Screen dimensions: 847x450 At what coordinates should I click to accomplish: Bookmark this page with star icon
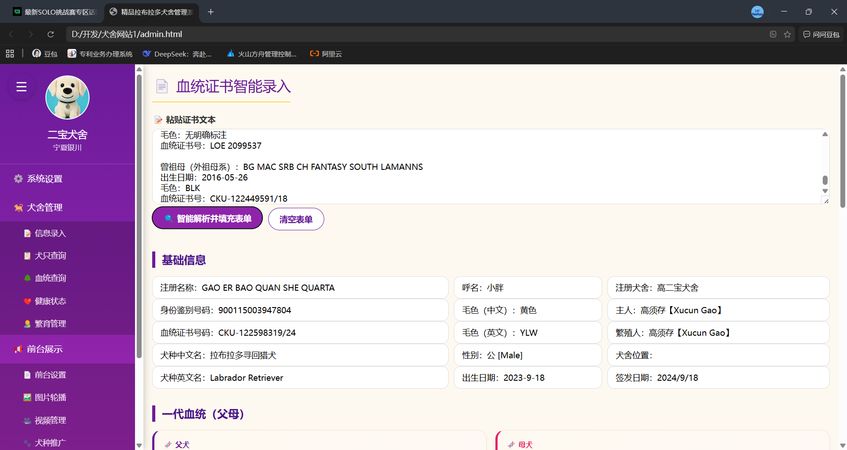tap(787, 34)
